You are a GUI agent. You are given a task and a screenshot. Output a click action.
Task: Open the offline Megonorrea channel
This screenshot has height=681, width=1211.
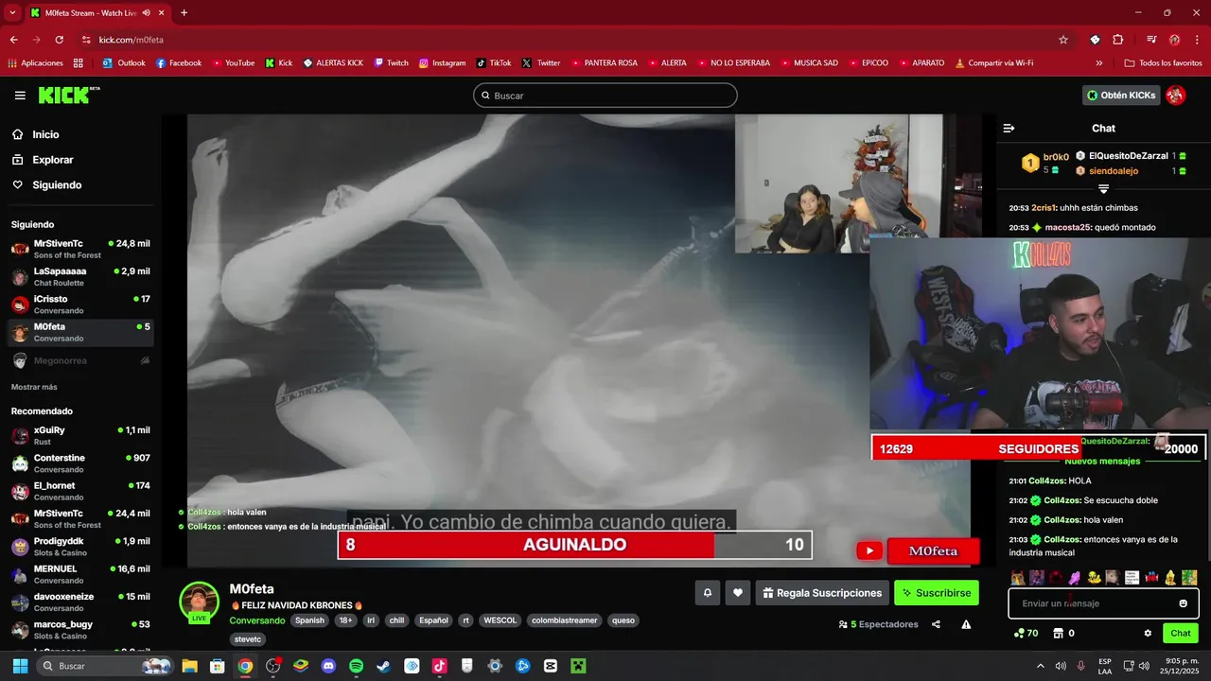pos(80,360)
